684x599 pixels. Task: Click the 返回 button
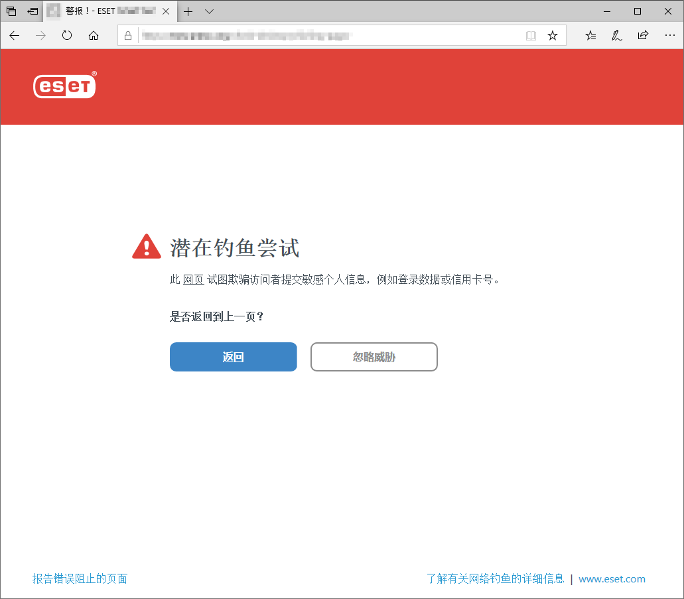point(233,357)
